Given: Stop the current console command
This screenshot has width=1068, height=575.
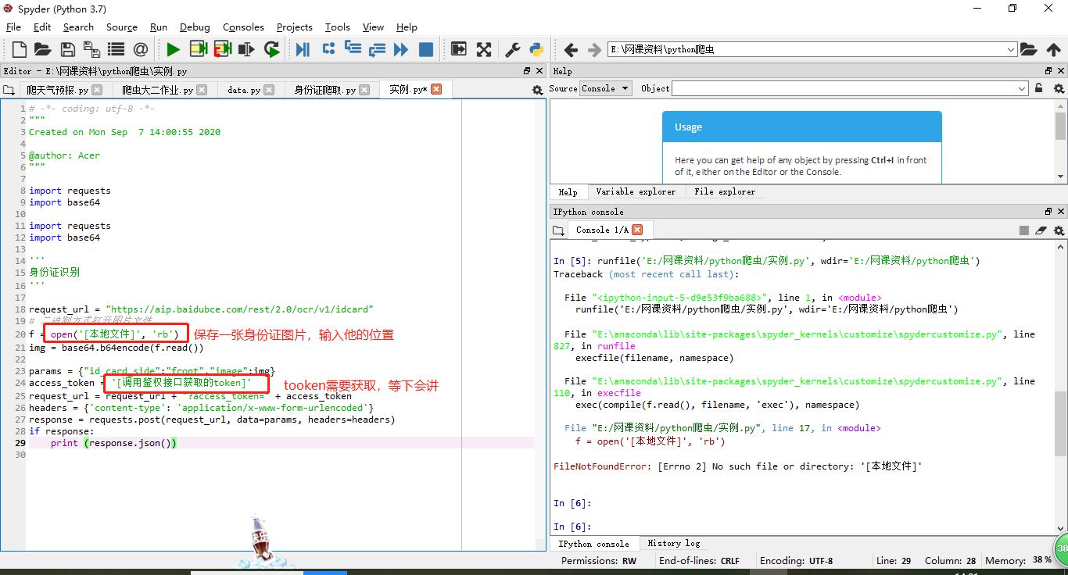Looking at the screenshot, I should [x=1023, y=230].
